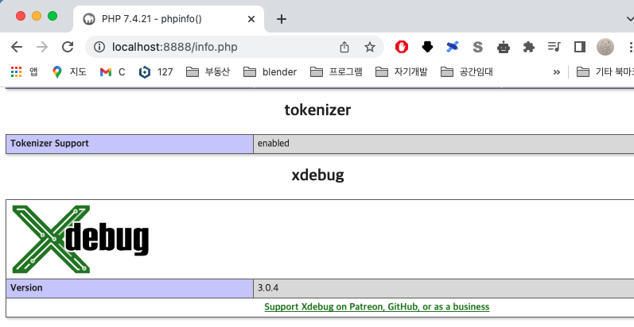Image resolution: width=634 pixels, height=327 pixels.
Task: Show hidden bookmarks with double chevron
Action: [557, 72]
